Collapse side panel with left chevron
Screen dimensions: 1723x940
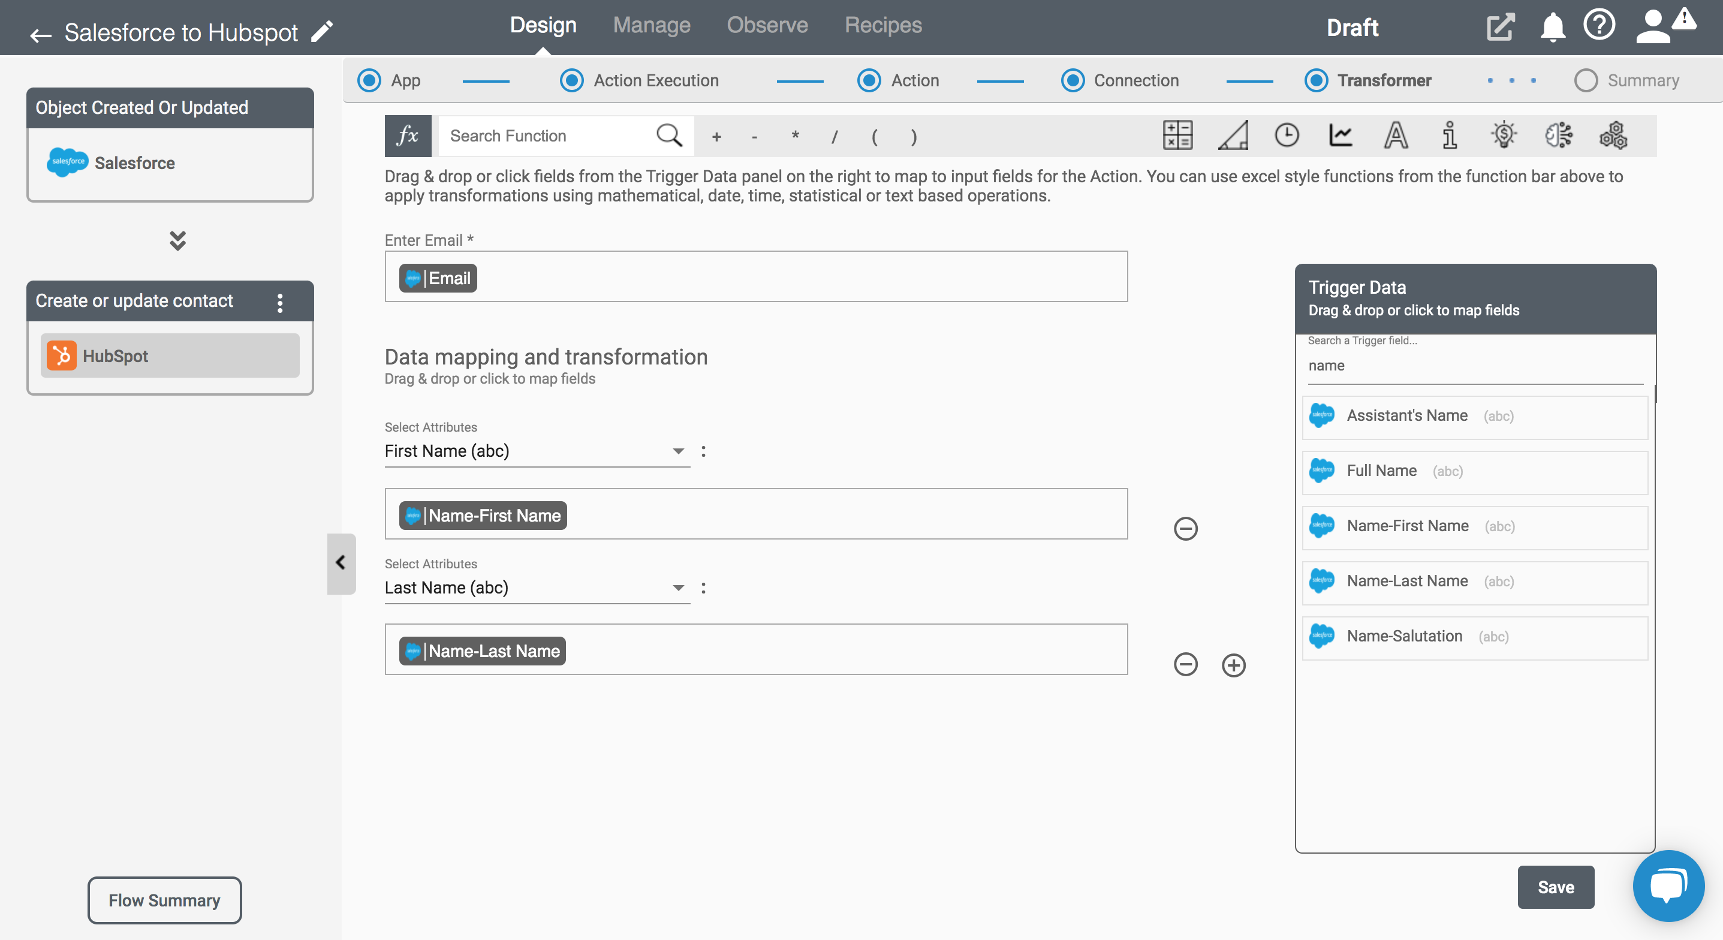[341, 563]
